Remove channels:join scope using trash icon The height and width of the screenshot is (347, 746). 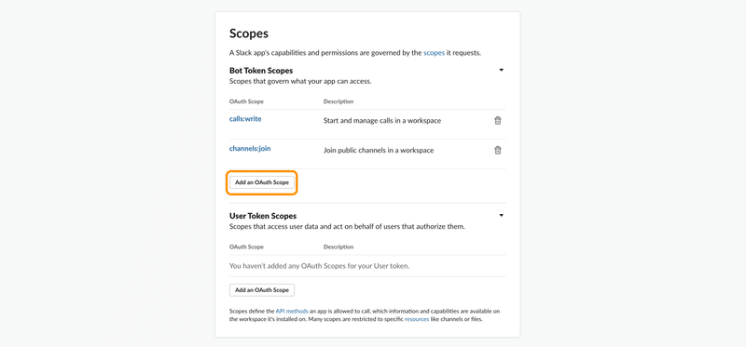pyautogui.click(x=498, y=151)
